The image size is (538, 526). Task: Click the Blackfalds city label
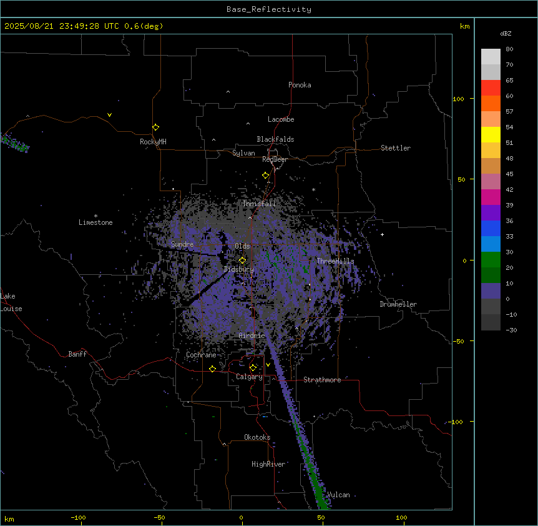point(275,139)
